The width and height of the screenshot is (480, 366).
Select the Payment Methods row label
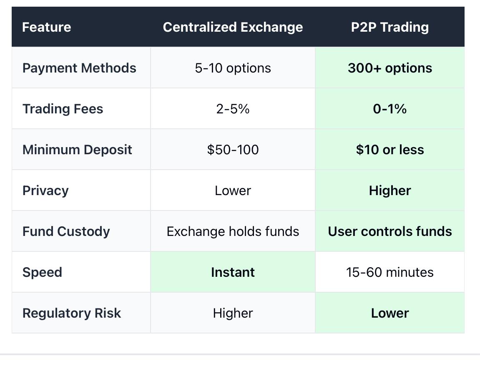(x=79, y=68)
